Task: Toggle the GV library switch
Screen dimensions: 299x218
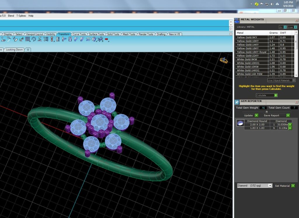Action: coord(285,27)
